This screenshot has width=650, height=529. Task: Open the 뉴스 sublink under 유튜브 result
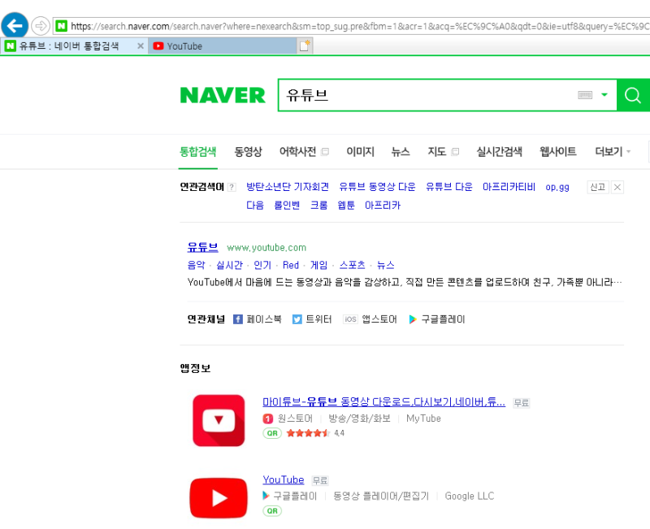pyautogui.click(x=385, y=265)
